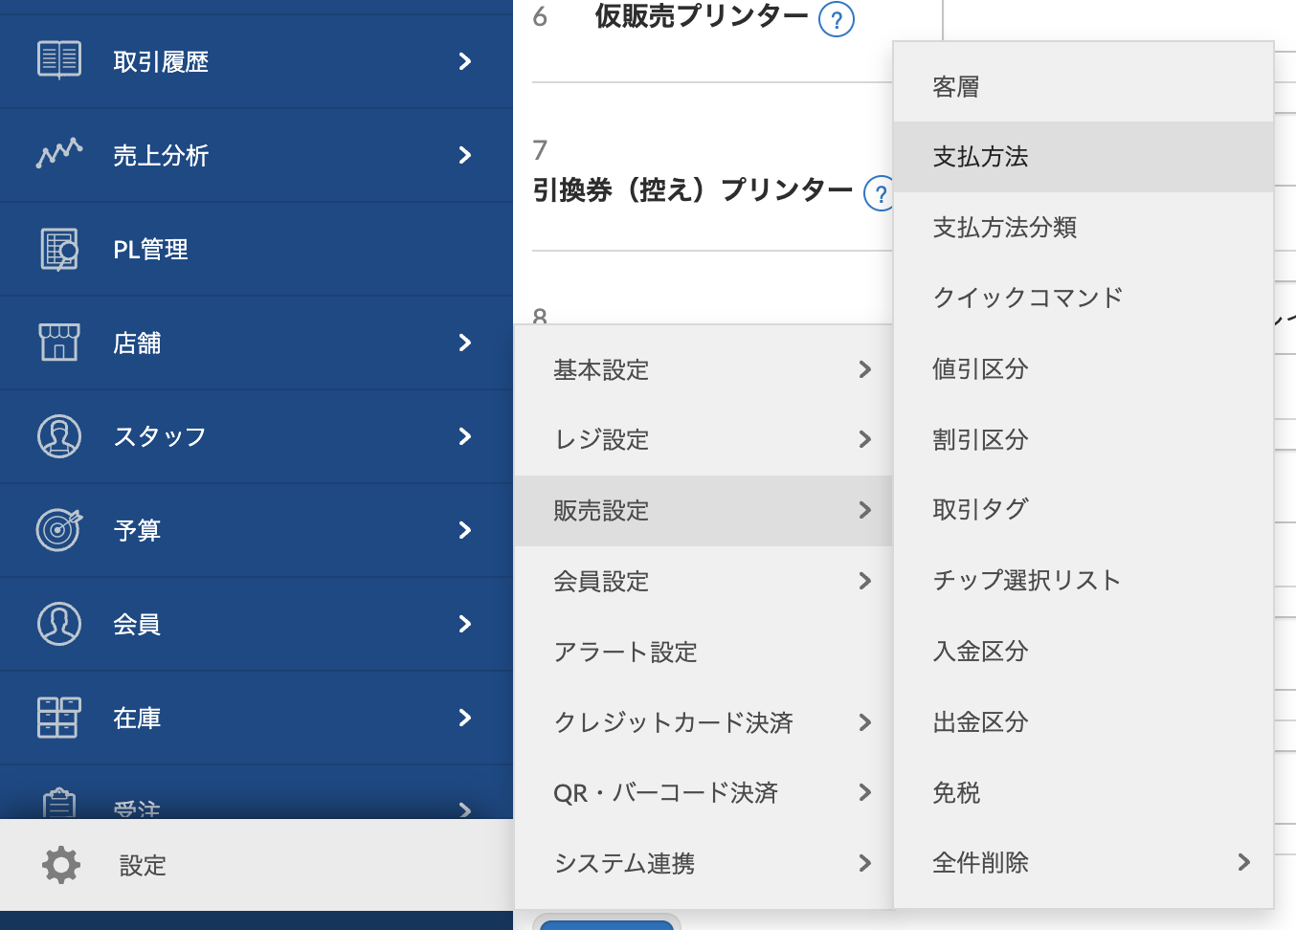
Task: Select the 取引履歴 book icon in sidebar
Action: (x=58, y=61)
